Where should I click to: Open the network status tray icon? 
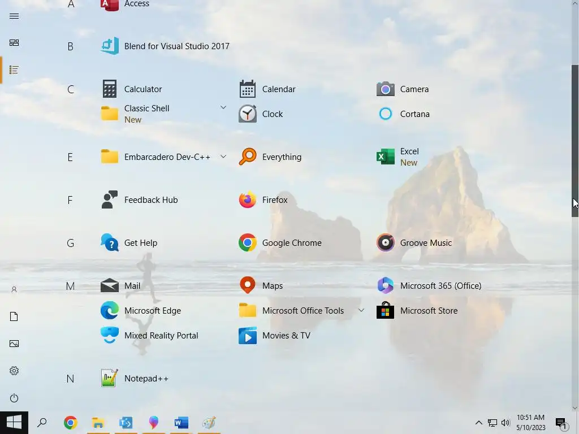click(492, 423)
